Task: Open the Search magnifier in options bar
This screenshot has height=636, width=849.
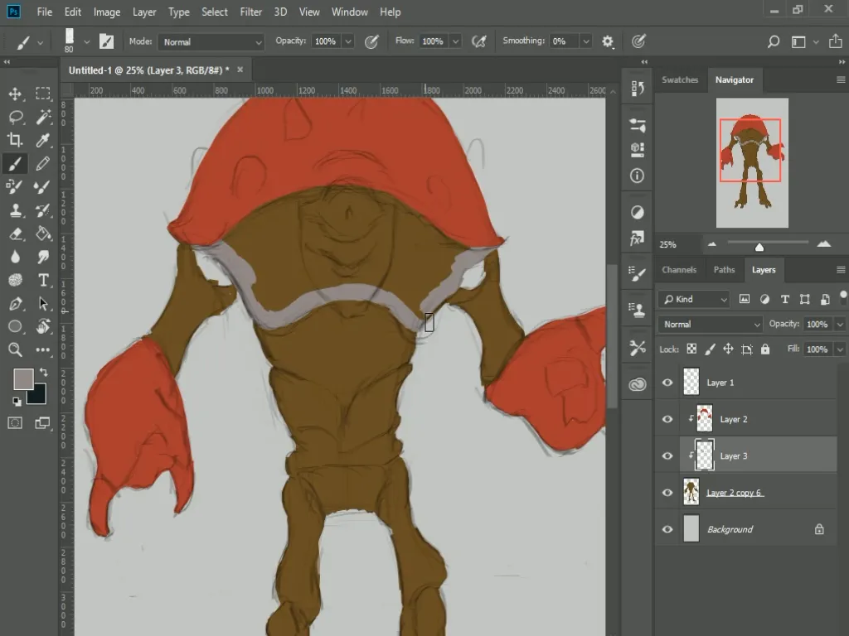Action: pyautogui.click(x=774, y=41)
